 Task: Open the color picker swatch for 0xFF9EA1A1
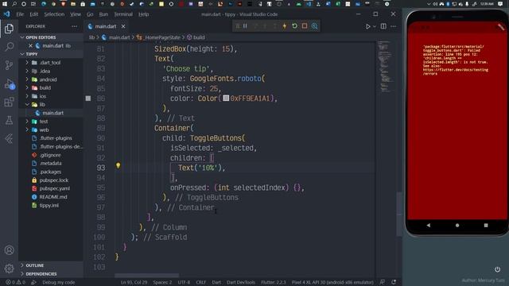(226, 98)
